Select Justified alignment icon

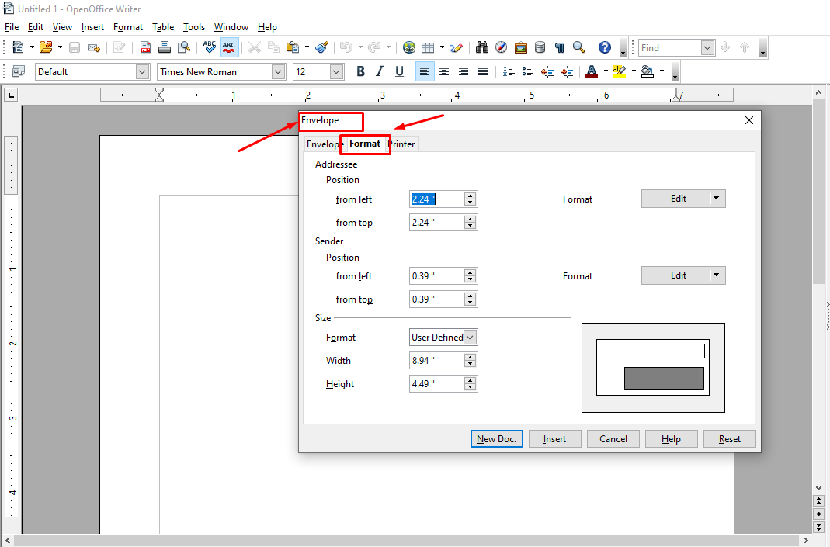pos(482,71)
